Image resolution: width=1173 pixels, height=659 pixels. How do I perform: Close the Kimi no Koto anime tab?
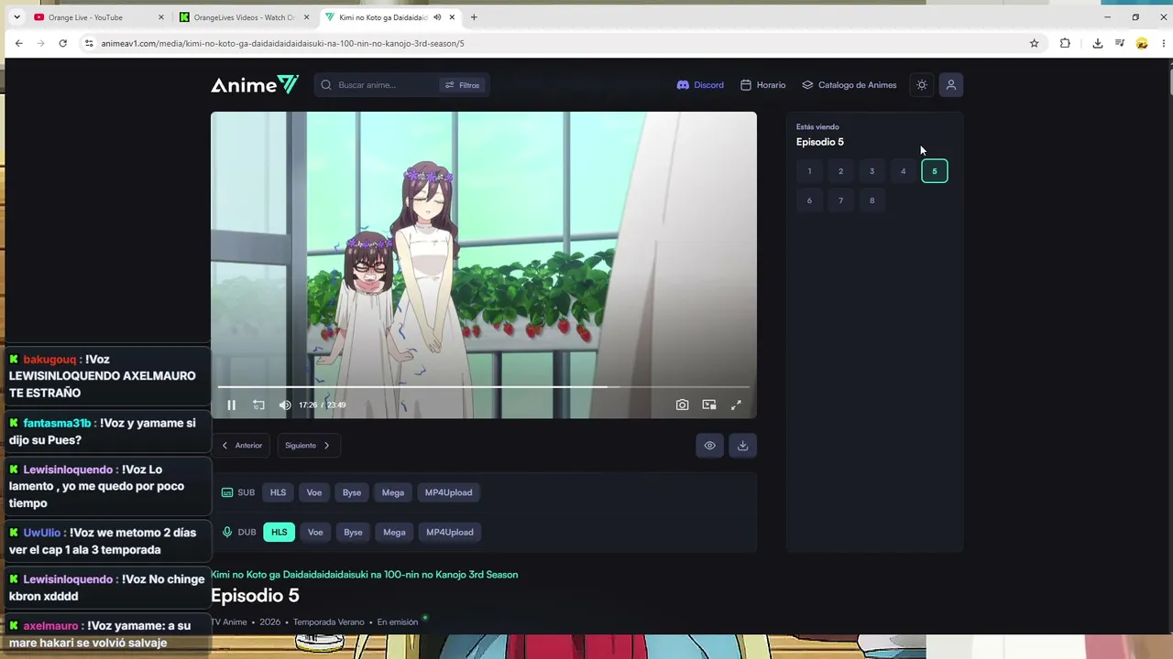click(452, 17)
